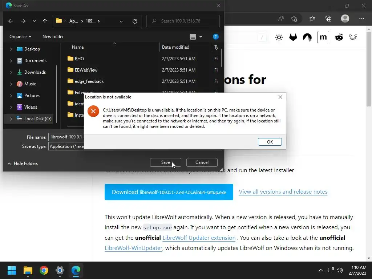The height and width of the screenshot is (279, 372).
Task: Toggle light/dark theme sun icon on webpage
Action: point(279,37)
